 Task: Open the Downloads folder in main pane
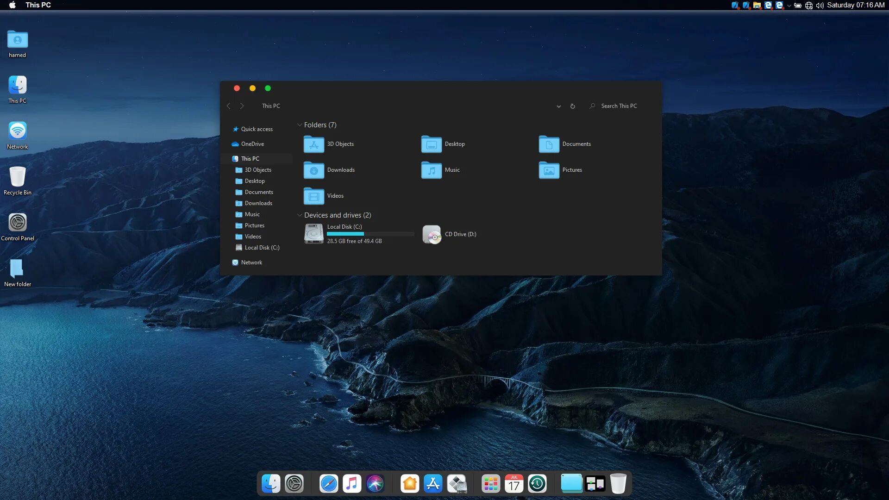click(313, 170)
